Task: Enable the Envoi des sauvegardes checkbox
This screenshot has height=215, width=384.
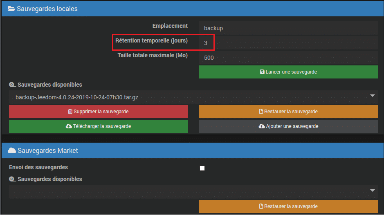Action: (x=202, y=168)
